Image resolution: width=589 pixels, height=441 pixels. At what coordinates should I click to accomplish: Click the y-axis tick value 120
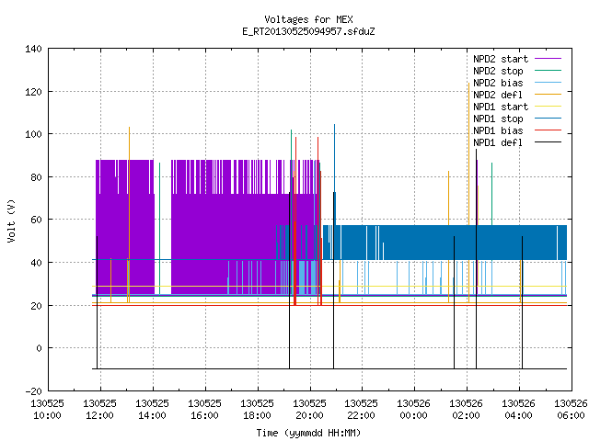[33, 92]
